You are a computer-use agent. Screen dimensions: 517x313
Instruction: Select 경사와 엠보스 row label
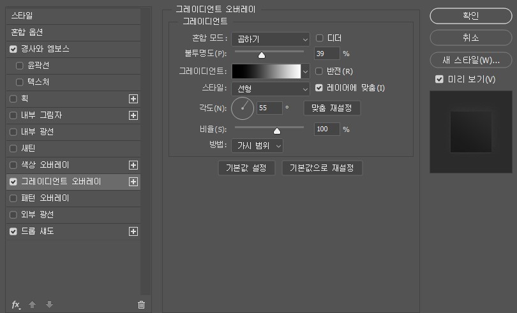(x=45, y=49)
